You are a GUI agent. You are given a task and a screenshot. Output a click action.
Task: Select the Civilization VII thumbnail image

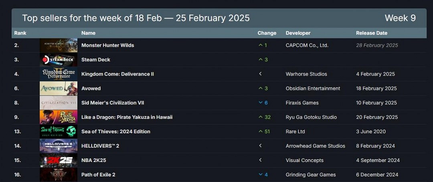[x=59, y=103]
